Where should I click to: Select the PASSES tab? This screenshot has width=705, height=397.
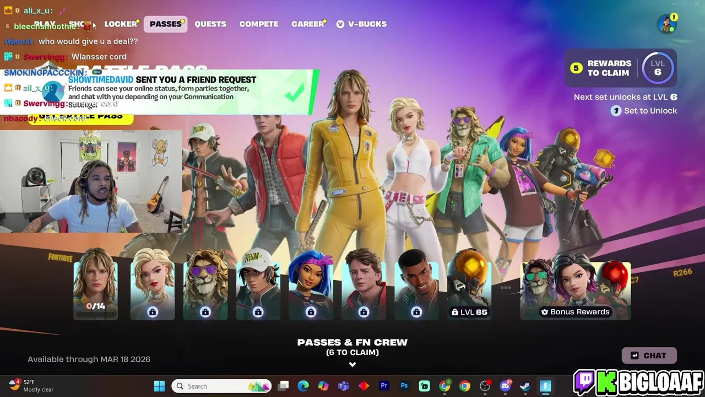click(x=166, y=24)
